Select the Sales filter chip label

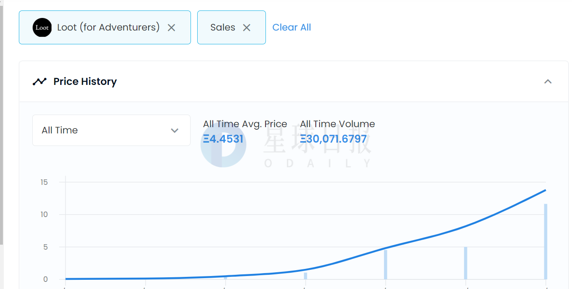(x=223, y=28)
